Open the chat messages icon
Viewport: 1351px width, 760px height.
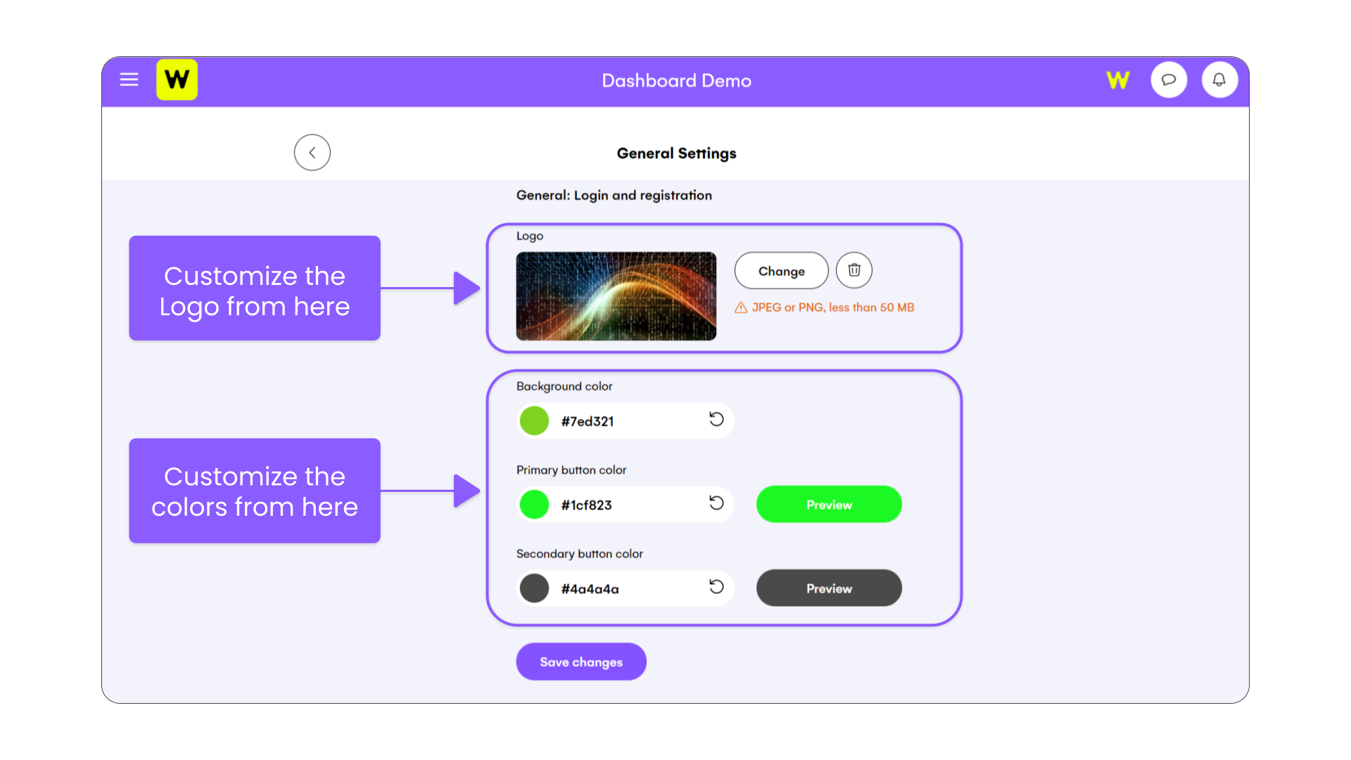1169,80
